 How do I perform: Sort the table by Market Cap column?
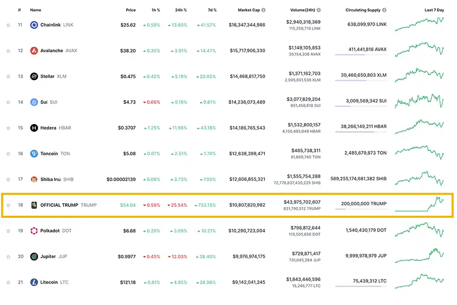click(249, 10)
